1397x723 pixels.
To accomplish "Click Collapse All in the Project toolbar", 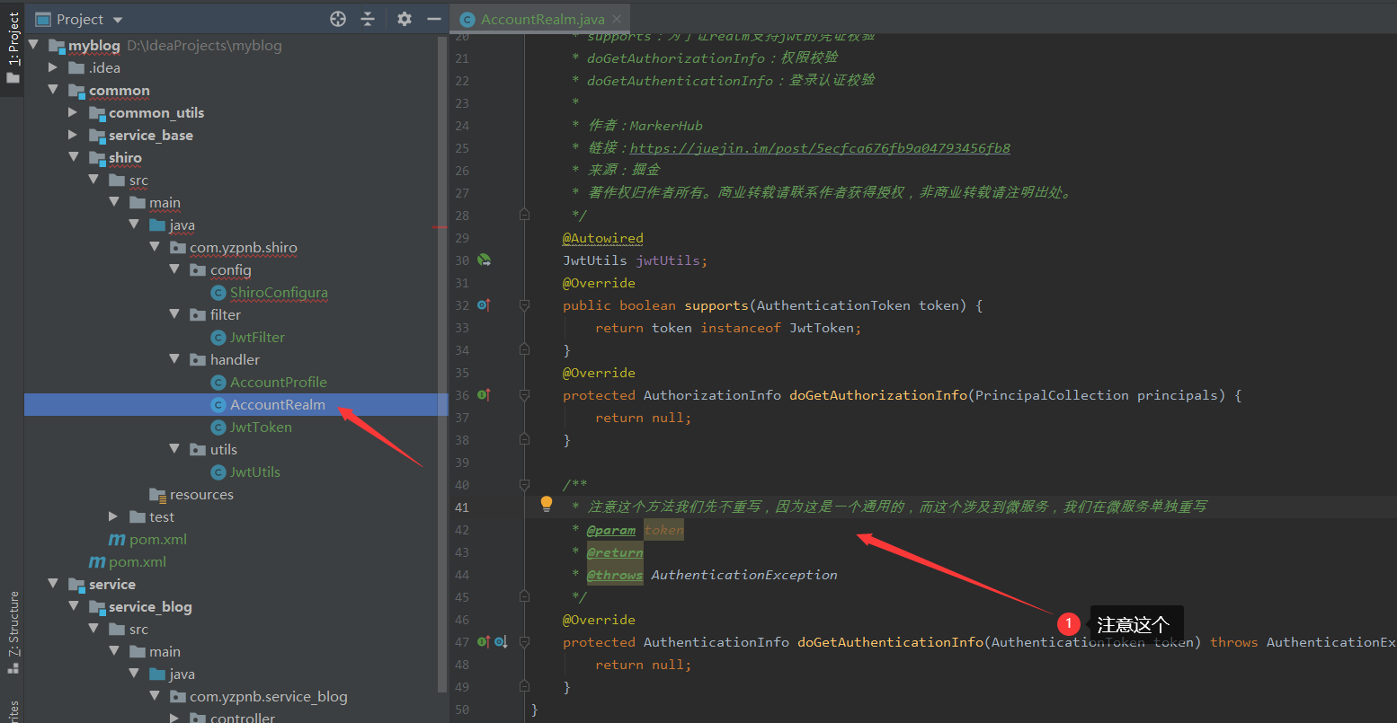I will coord(369,18).
